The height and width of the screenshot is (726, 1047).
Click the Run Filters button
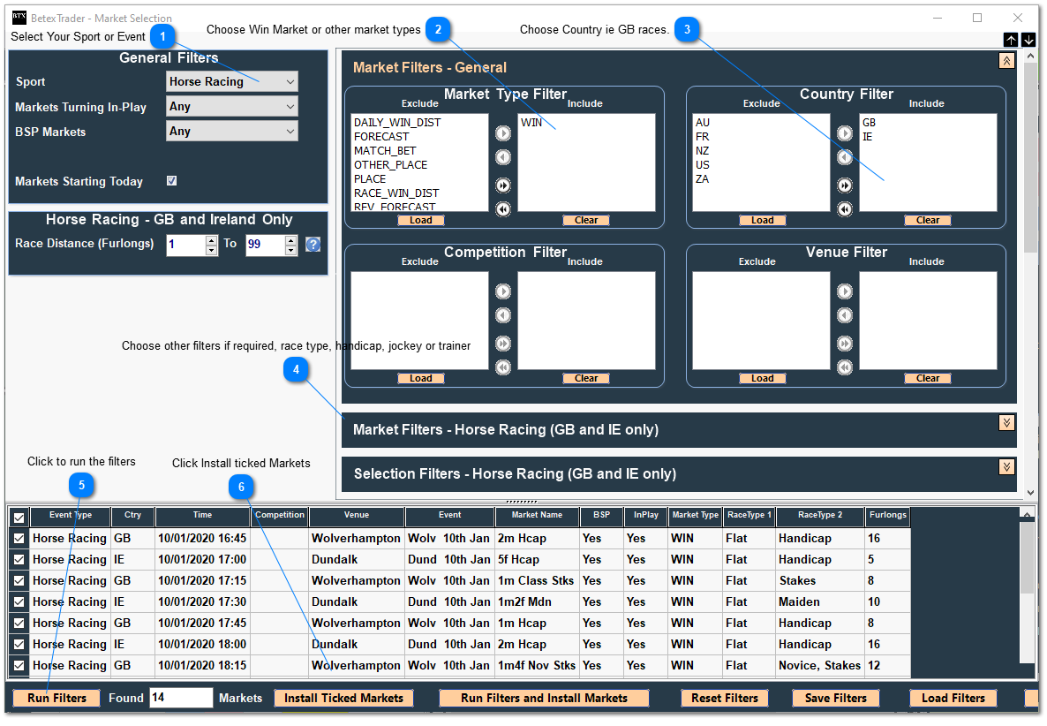[x=56, y=698]
